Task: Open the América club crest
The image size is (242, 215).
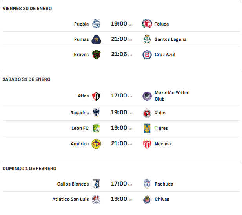Action: click(x=96, y=144)
